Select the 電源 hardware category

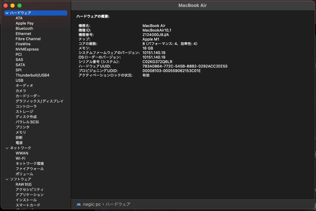point(19,143)
